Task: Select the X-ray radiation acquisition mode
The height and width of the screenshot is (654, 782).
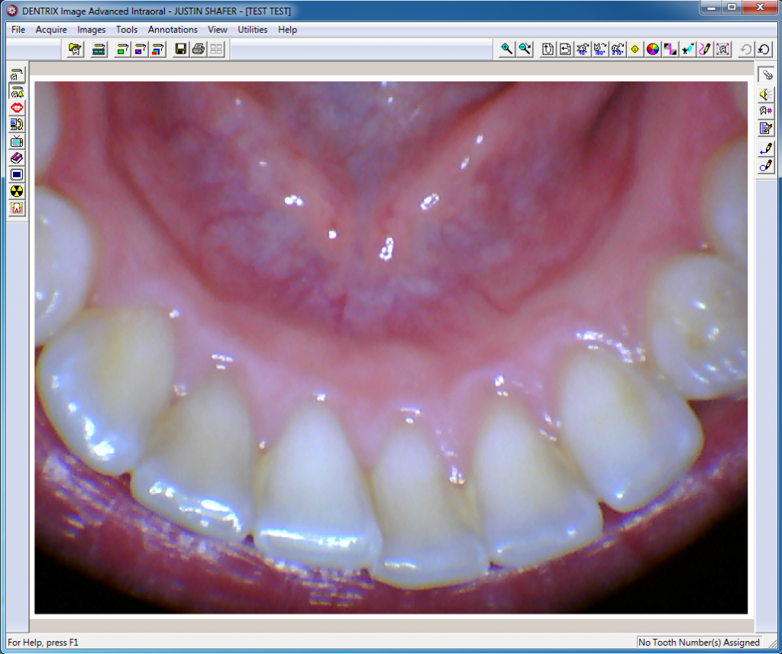Action: click(16, 190)
